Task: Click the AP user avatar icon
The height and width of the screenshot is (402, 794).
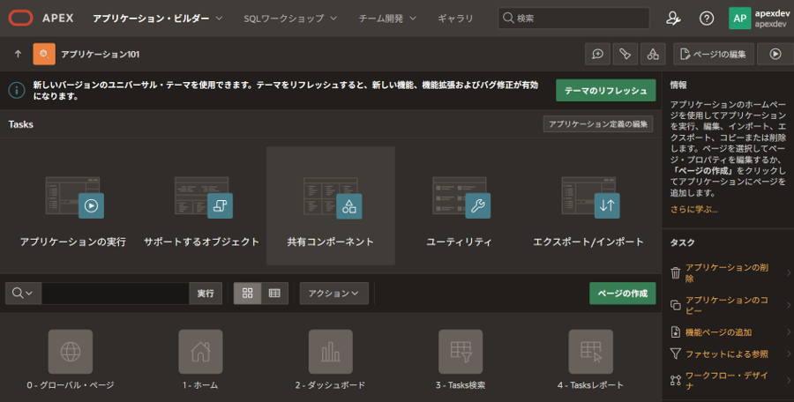Action: (x=739, y=19)
